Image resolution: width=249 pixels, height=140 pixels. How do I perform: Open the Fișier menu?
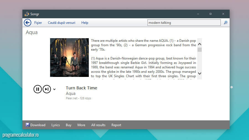38,23
